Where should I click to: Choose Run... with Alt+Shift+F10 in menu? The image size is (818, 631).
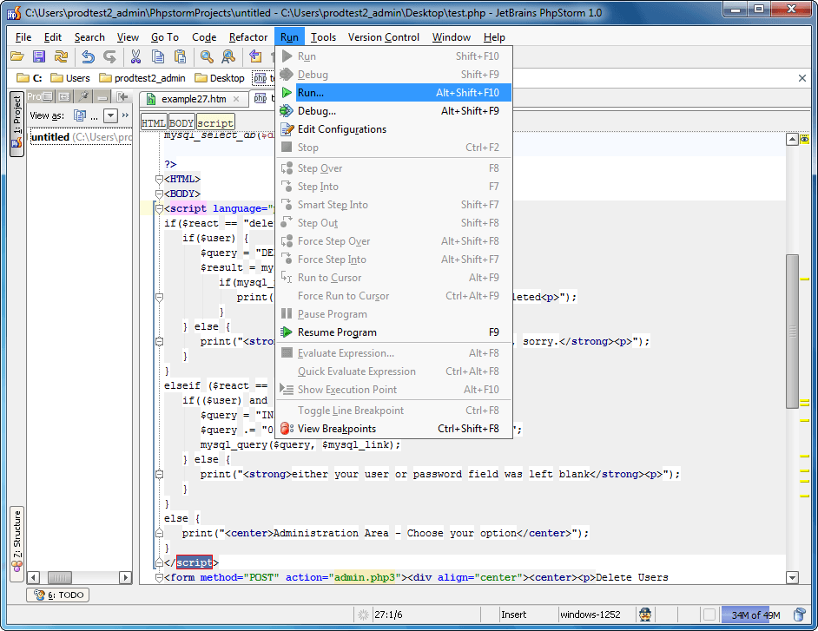pyautogui.click(x=394, y=93)
